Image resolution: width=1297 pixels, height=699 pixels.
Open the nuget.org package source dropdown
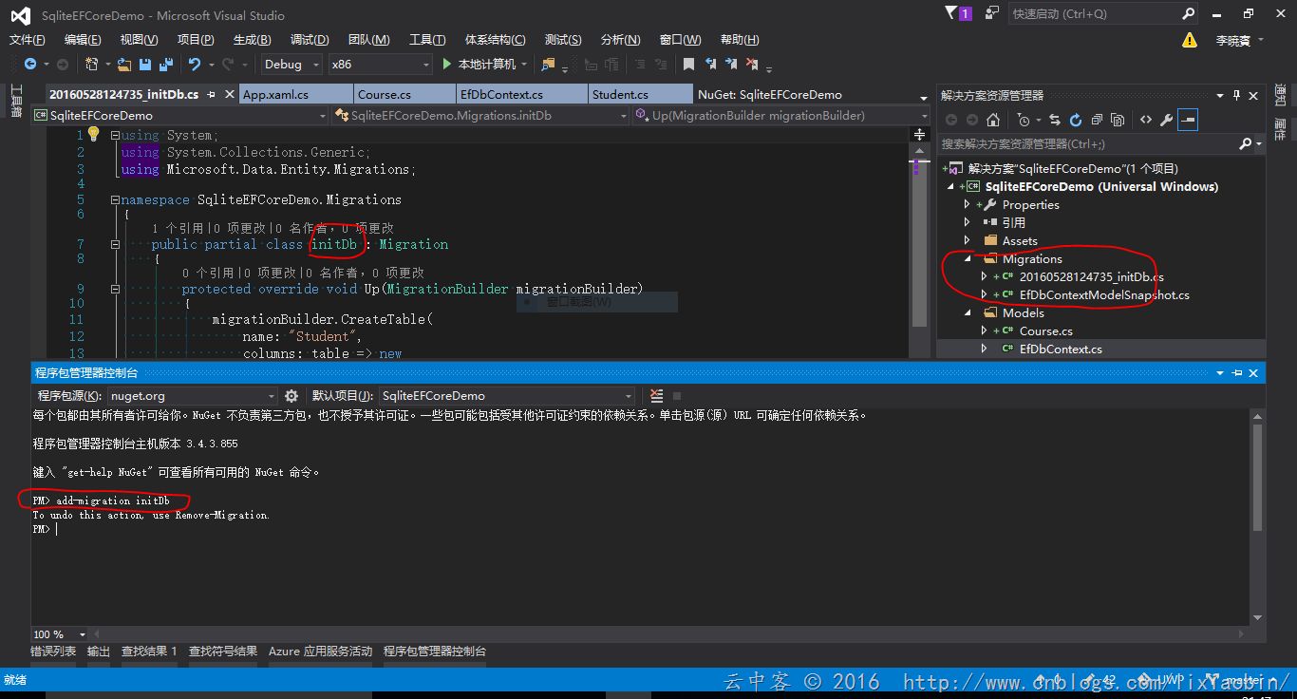(x=192, y=396)
